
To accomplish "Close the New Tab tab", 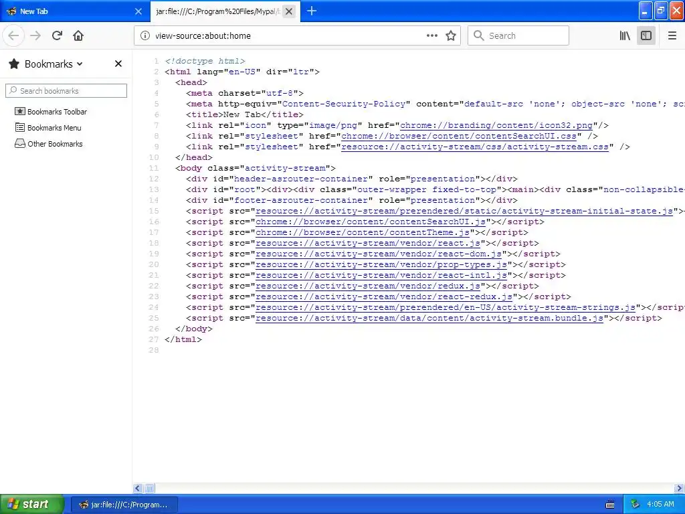I will 138,11.
